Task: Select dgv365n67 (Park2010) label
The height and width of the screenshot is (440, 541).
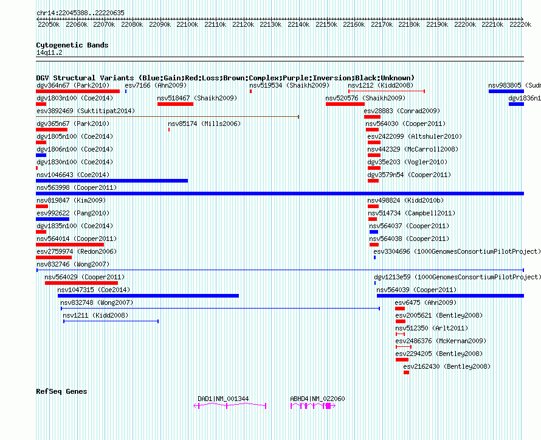Action: pos(73,124)
